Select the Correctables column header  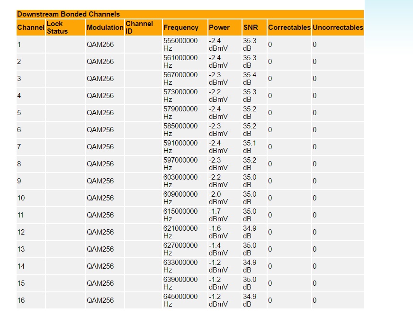pos(289,27)
